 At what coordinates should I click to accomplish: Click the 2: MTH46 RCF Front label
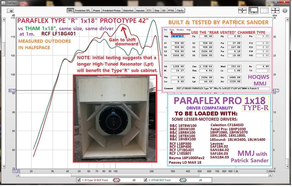pyautogui.click(x=160, y=180)
